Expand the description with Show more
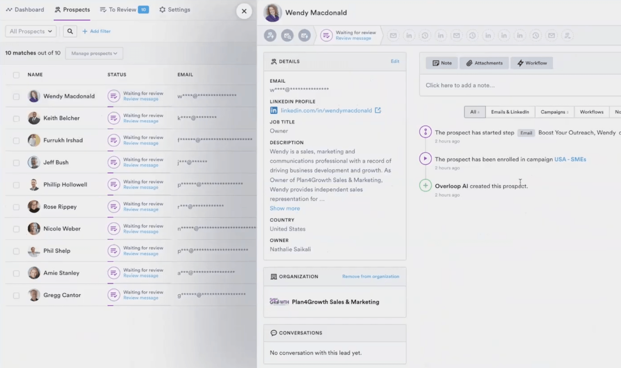The width and height of the screenshot is (621, 368). (x=285, y=208)
